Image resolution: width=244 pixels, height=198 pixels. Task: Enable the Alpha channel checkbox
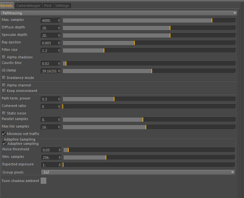(4, 85)
